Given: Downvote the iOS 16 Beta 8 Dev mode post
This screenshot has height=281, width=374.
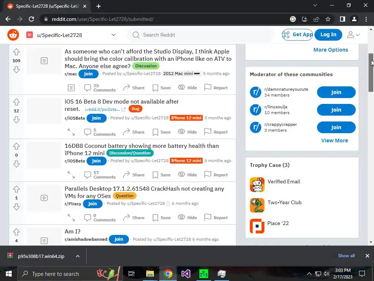Looking at the screenshot, I should coord(16,120).
